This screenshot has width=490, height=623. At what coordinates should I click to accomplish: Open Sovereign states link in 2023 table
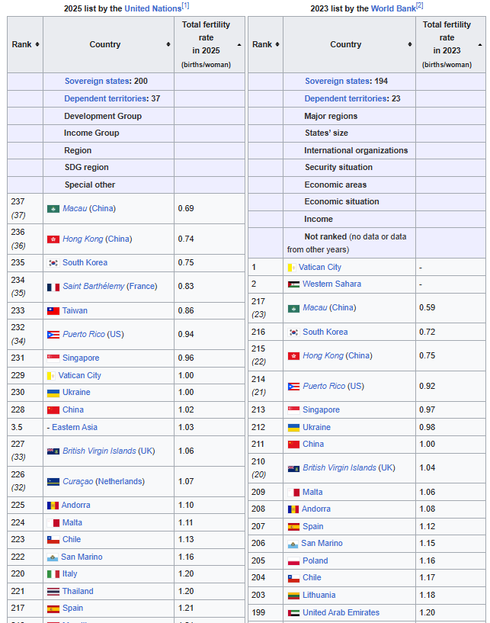tap(338, 81)
